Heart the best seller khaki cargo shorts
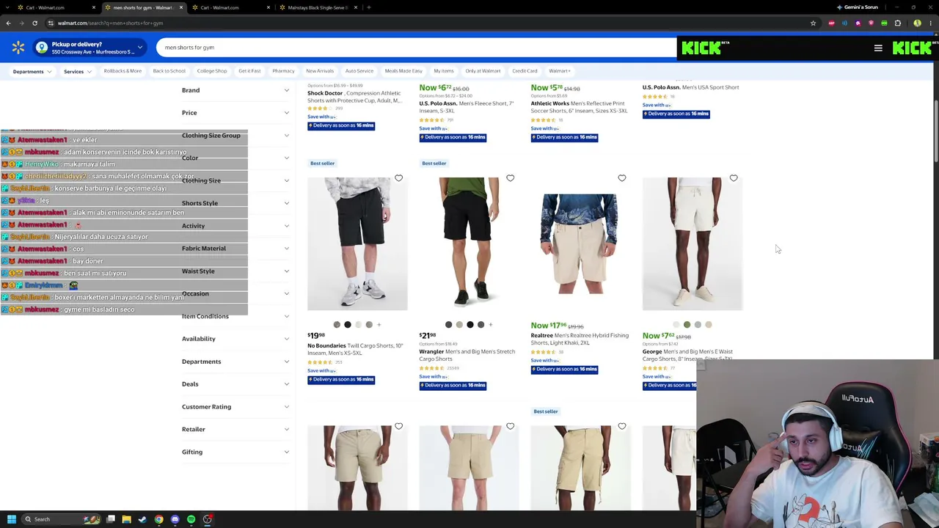The image size is (939, 528). tap(621, 426)
